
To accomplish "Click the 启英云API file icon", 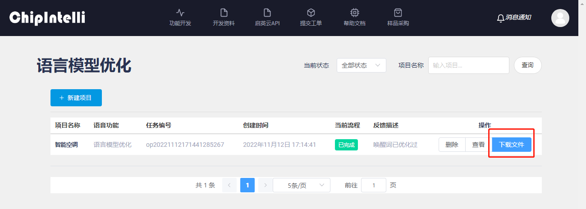I will tap(267, 13).
